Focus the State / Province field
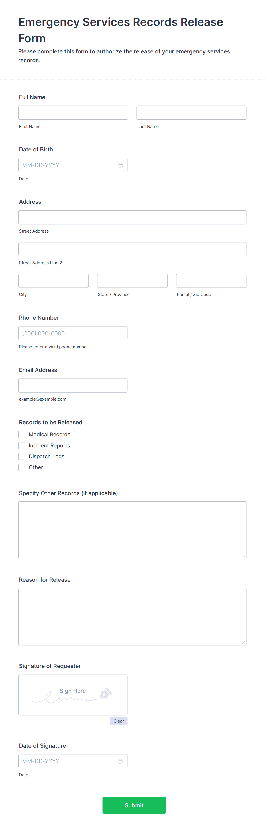Screen dimensions: 265x828 (132, 281)
